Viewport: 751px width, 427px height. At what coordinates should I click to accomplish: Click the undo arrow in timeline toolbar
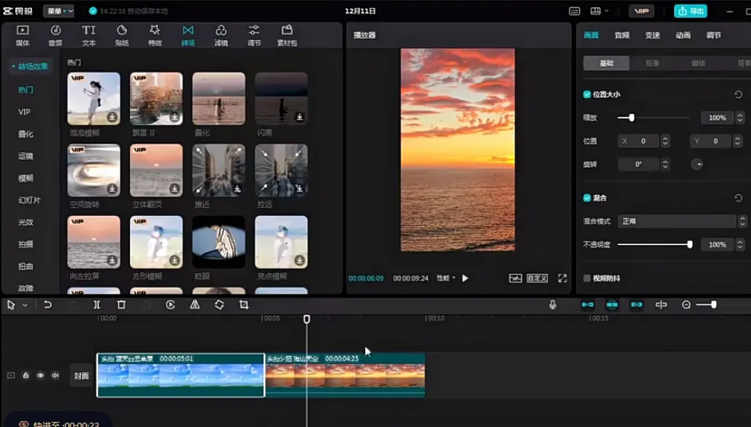pos(48,305)
